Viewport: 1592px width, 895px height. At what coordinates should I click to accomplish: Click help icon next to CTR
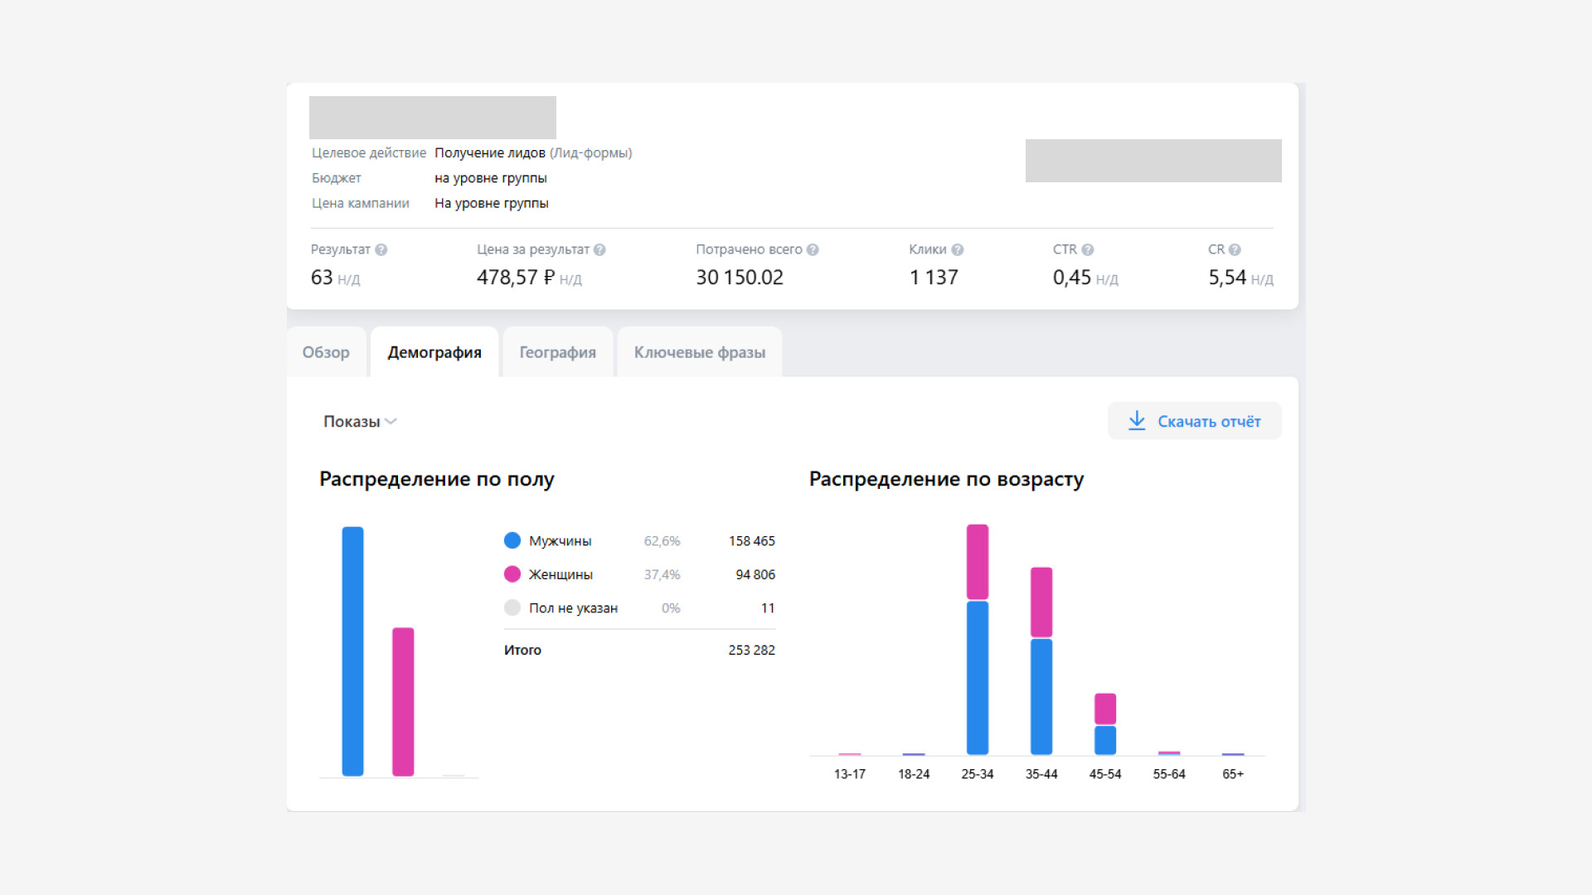pyautogui.click(x=1088, y=249)
